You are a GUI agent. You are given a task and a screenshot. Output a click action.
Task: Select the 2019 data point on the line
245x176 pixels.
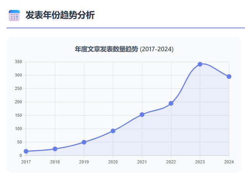point(84,142)
